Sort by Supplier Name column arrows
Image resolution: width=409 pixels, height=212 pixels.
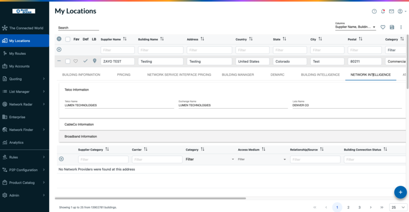click(125, 39)
